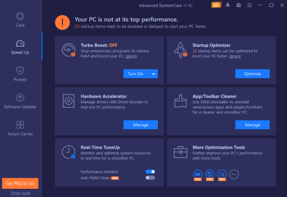
Task: Click the Auto RAM Clean PRO badge
Action: coord(115,178)
